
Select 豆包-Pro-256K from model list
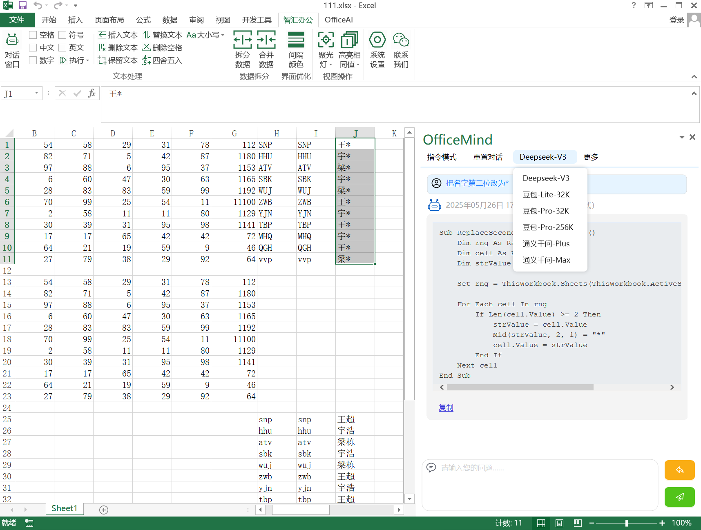(548, 227)
